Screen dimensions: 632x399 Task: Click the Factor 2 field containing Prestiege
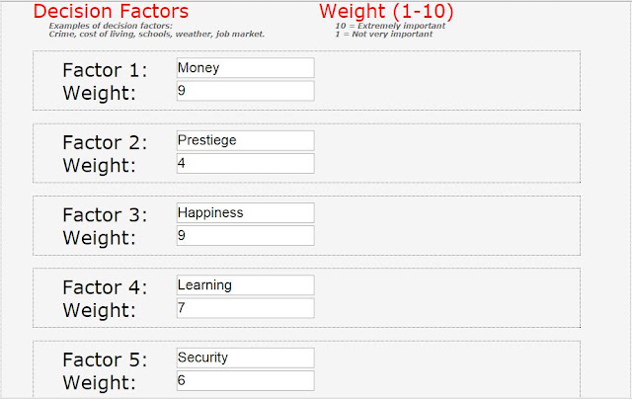[x=246, y=140]
